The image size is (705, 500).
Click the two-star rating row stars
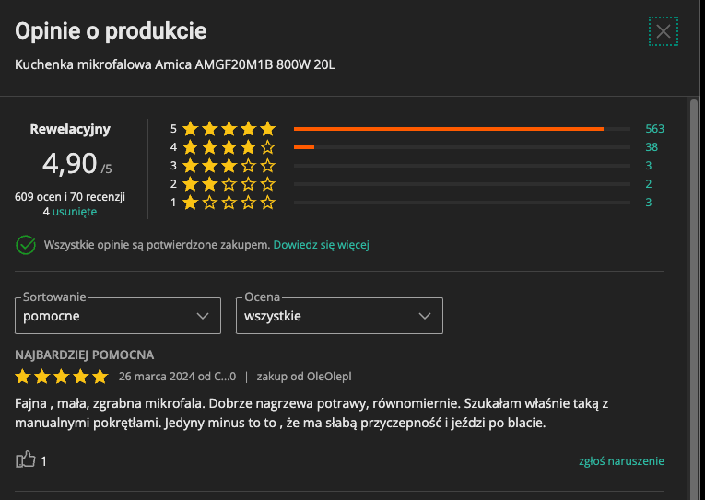click(x=229, y=184)
